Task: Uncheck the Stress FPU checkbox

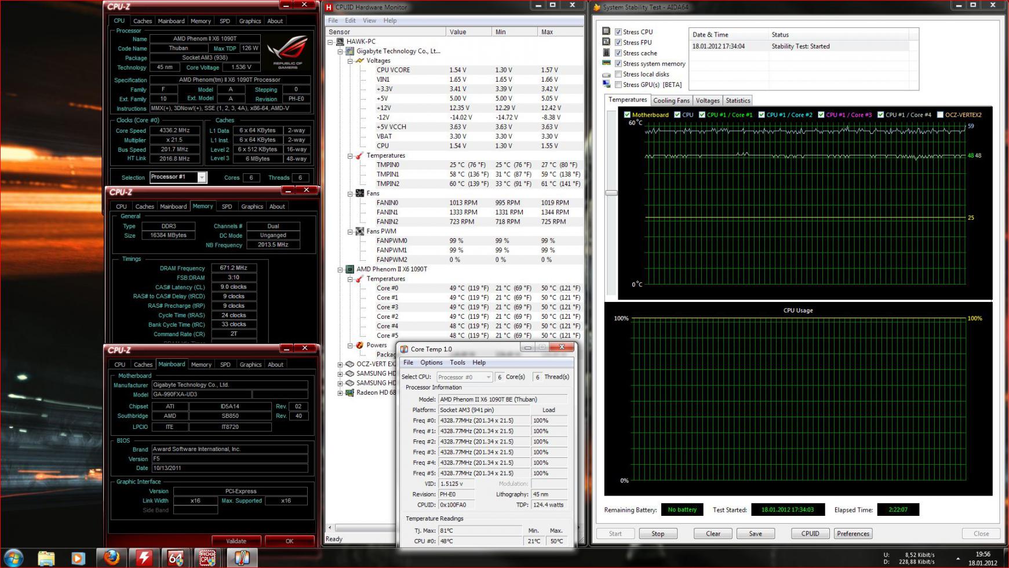Action: (x=618, y=42)
